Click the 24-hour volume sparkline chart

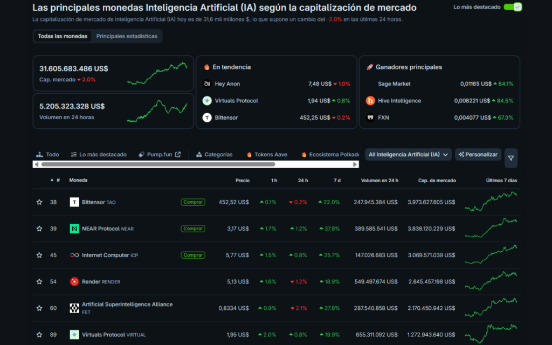tap(157, 111)
